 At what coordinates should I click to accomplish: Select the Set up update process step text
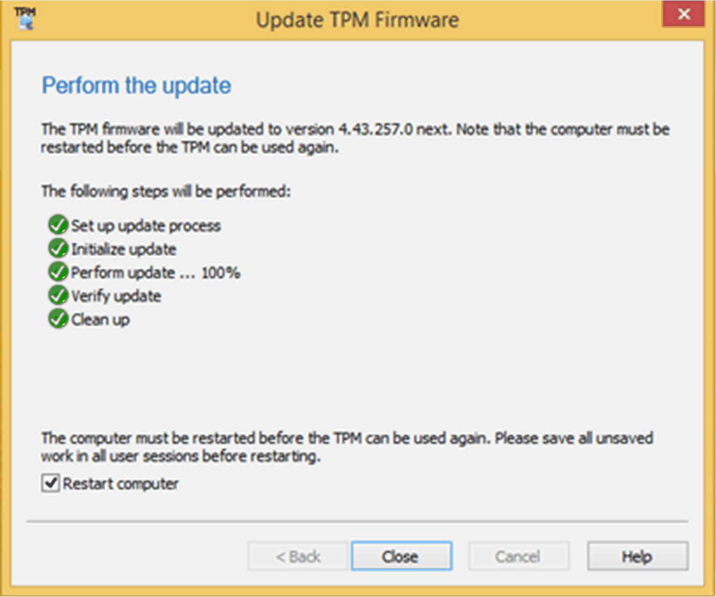[146, 226]
